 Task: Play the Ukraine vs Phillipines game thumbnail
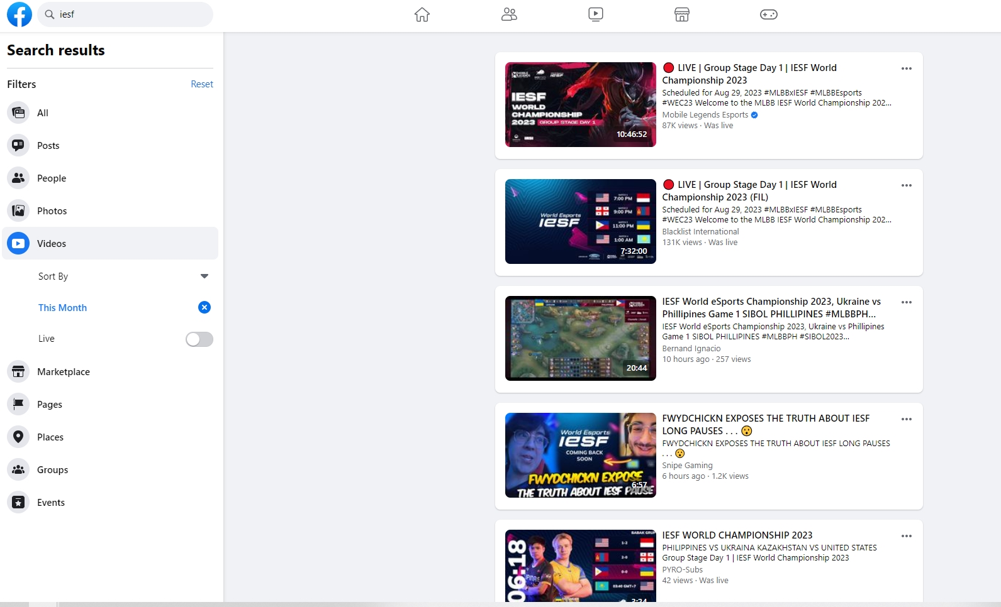pos(581,338)
